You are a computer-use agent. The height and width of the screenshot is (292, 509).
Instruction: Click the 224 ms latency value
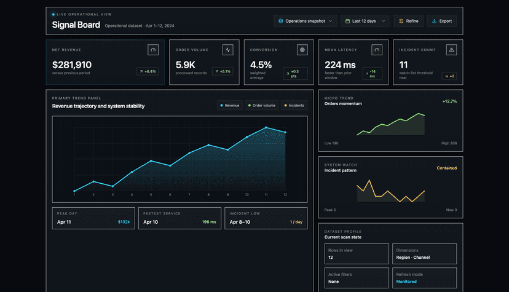[x=340, y=65]
